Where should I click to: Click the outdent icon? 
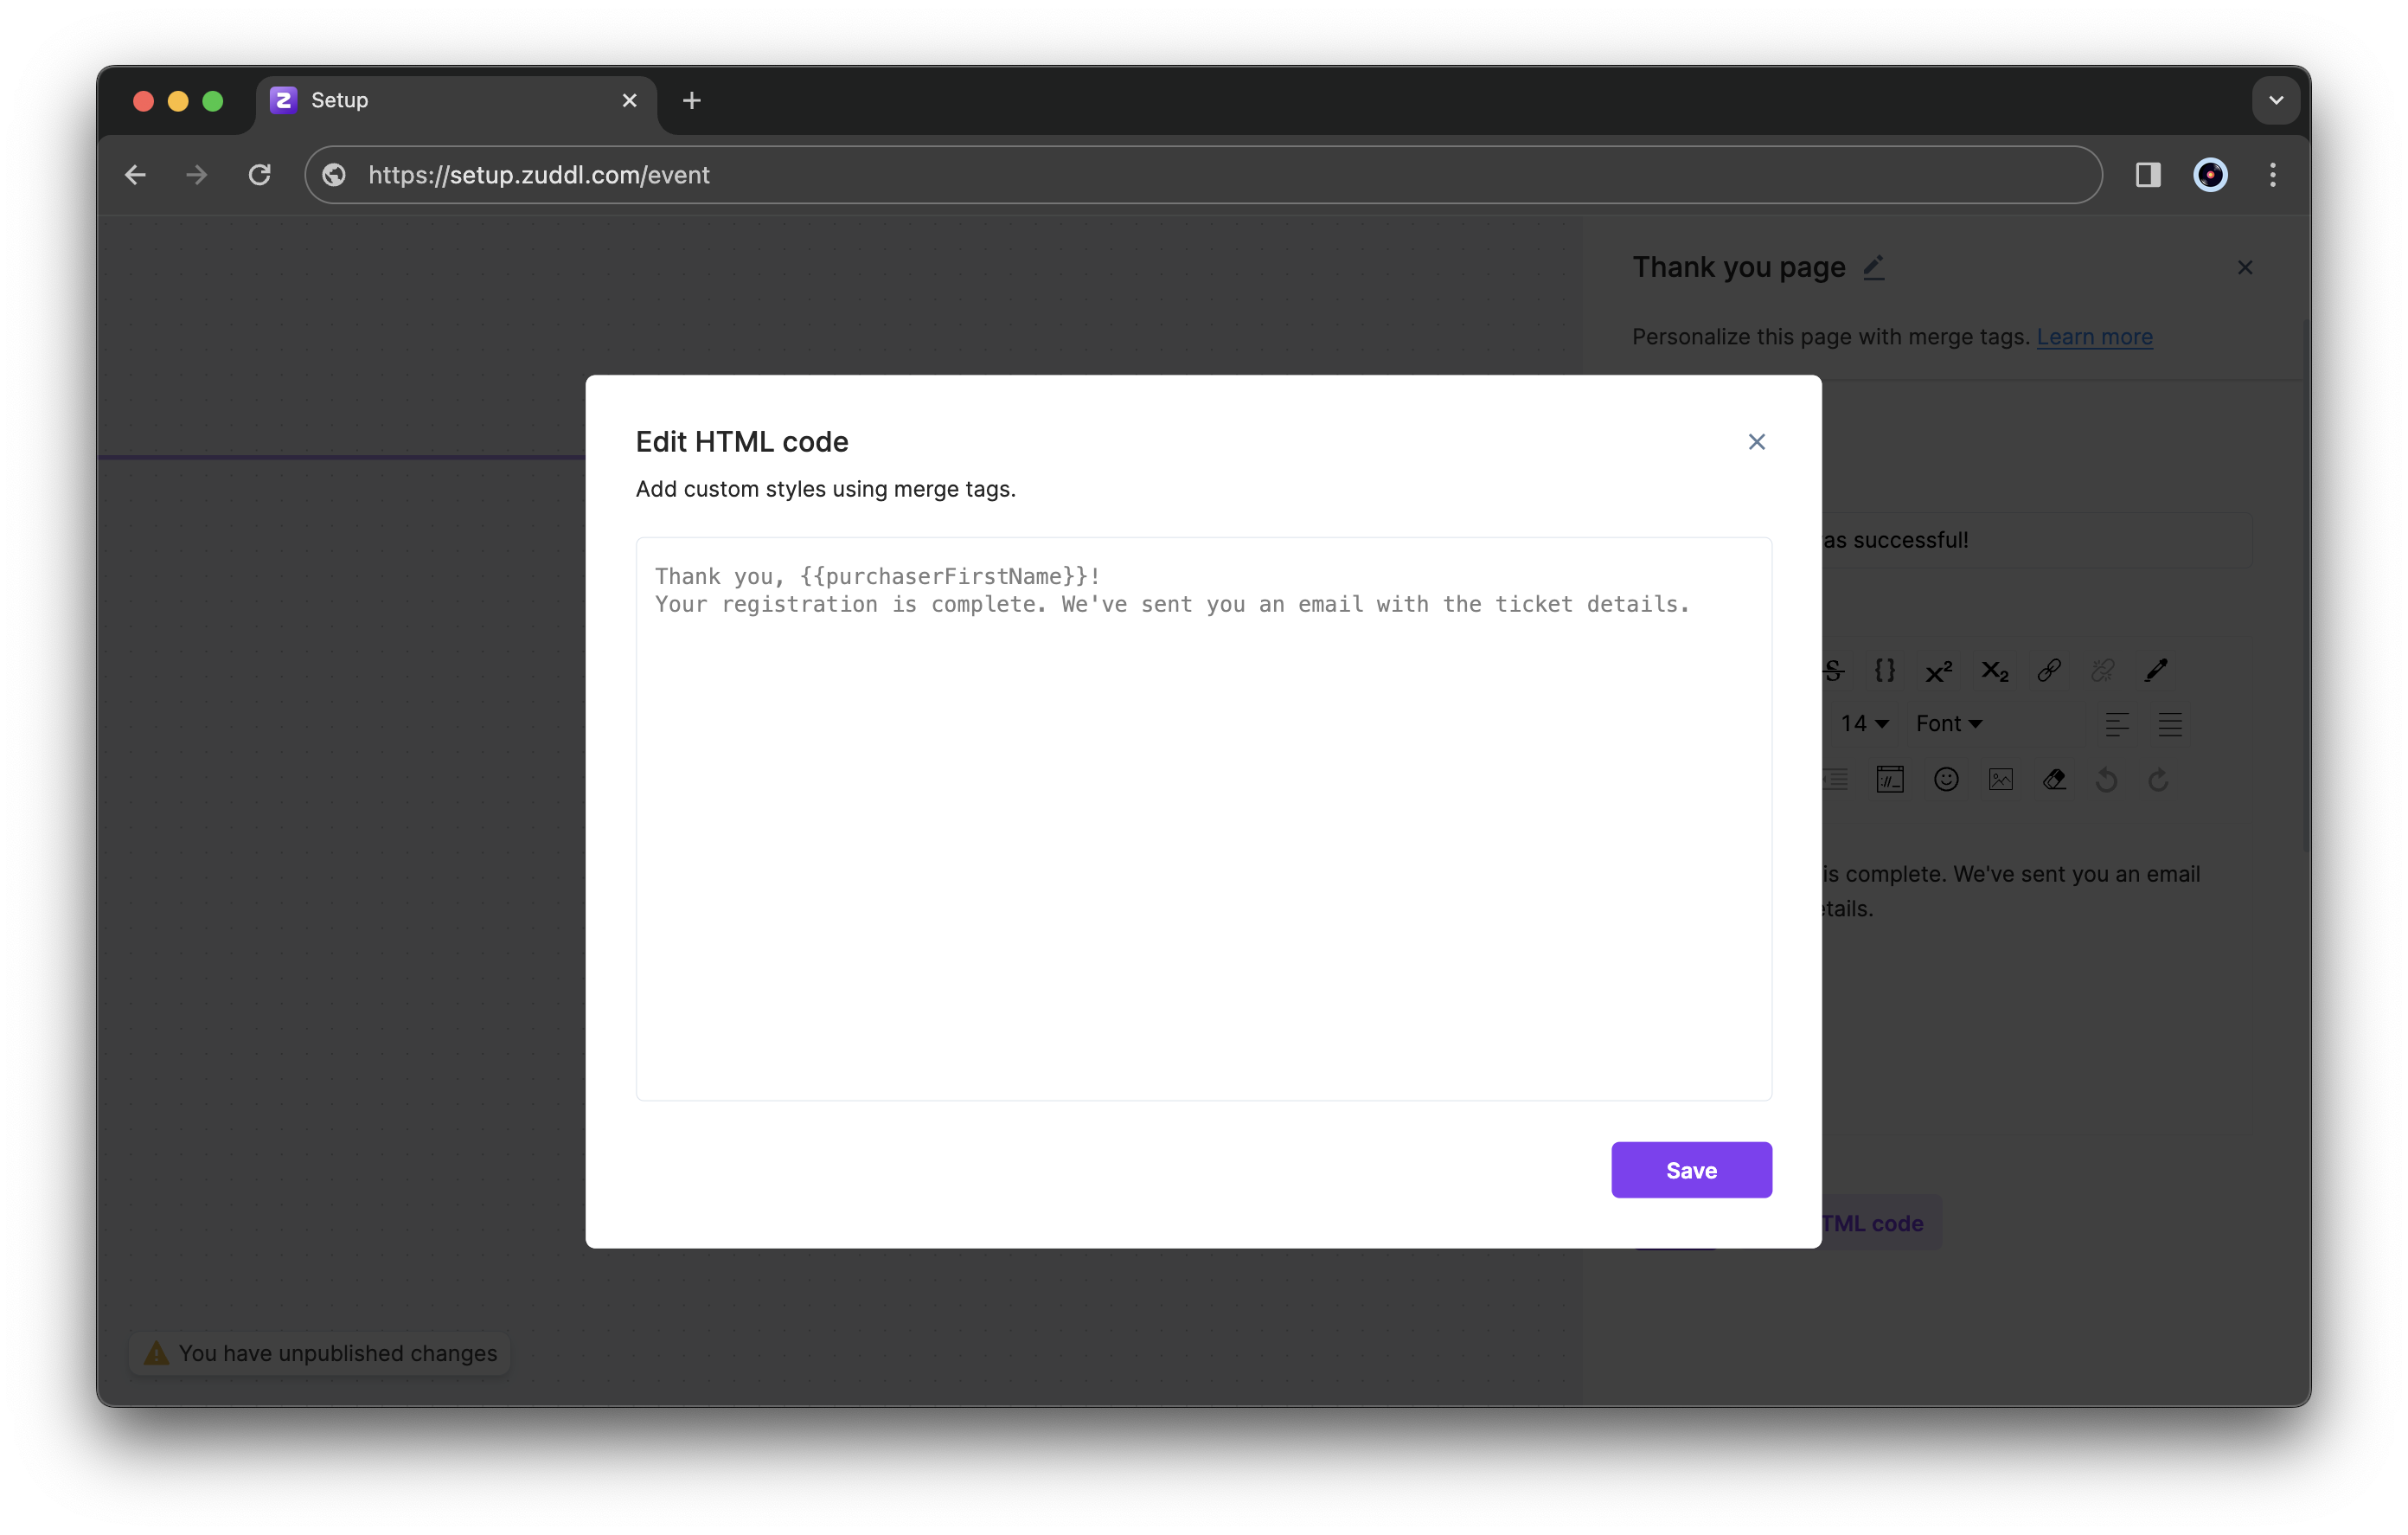[x=1836, y=780]
